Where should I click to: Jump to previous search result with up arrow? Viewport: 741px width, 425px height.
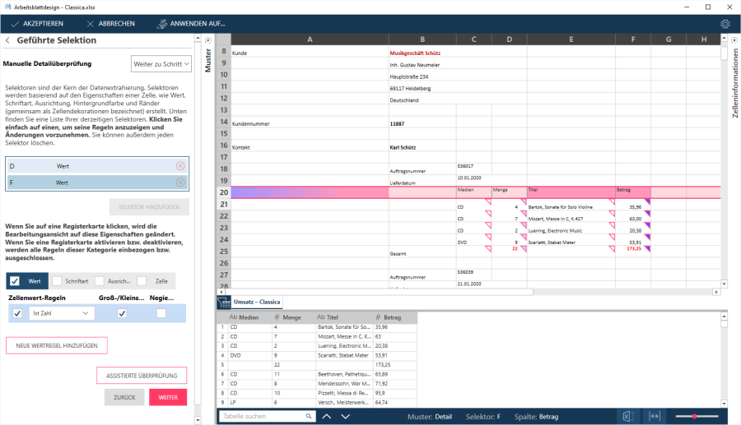327,417
